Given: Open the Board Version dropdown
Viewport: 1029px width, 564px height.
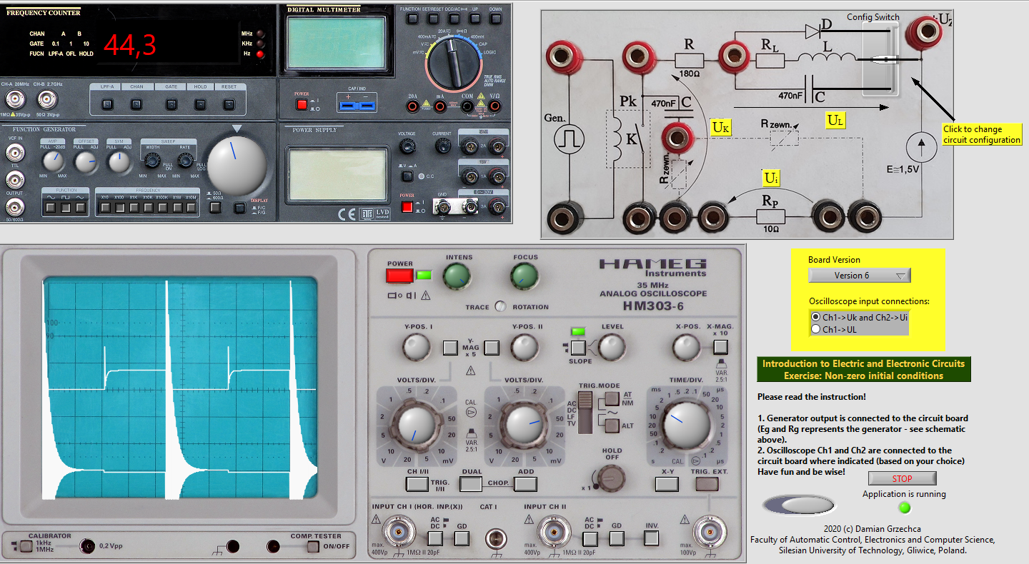Looking at the screenshot, I should [x=860, y=276].
